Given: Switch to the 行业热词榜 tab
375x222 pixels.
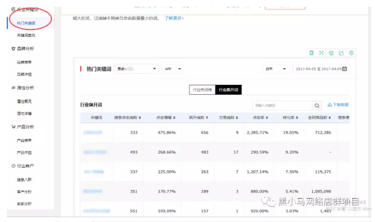Looking at the screenshot, I should coord(203,90).
